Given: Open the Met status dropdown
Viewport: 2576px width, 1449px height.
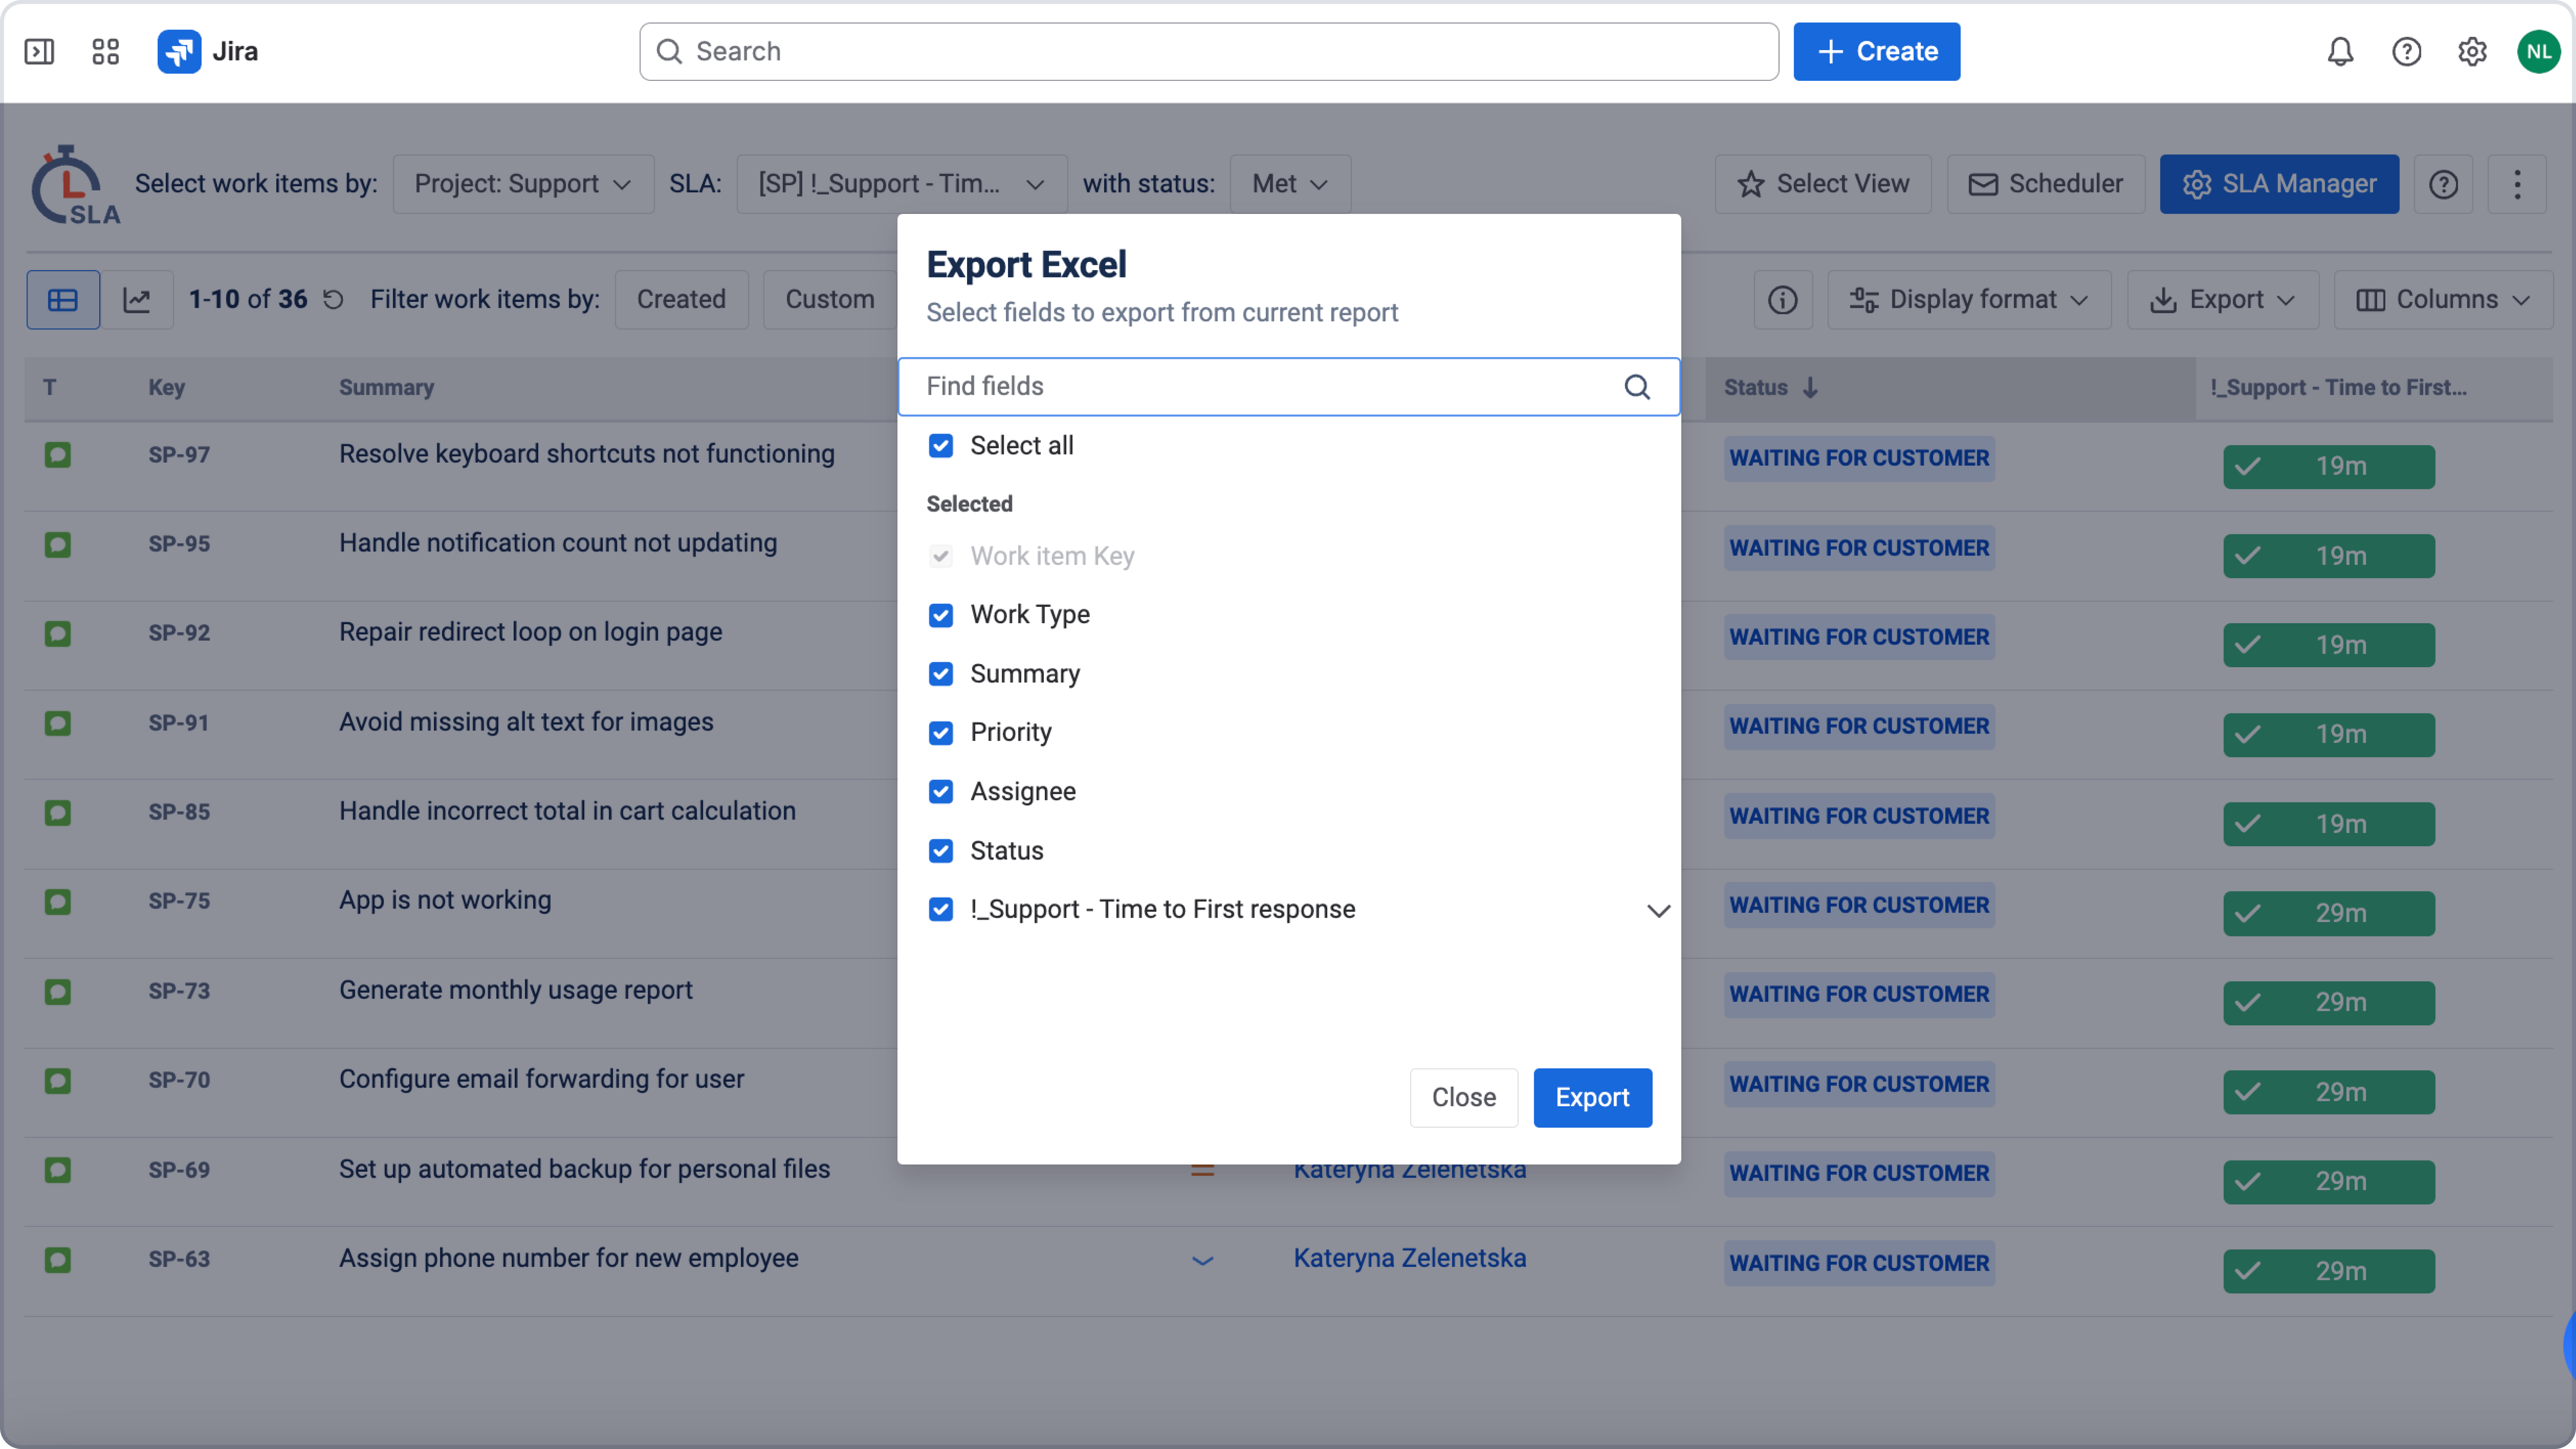Looking at the screenshot, I should coord(1290,184).
